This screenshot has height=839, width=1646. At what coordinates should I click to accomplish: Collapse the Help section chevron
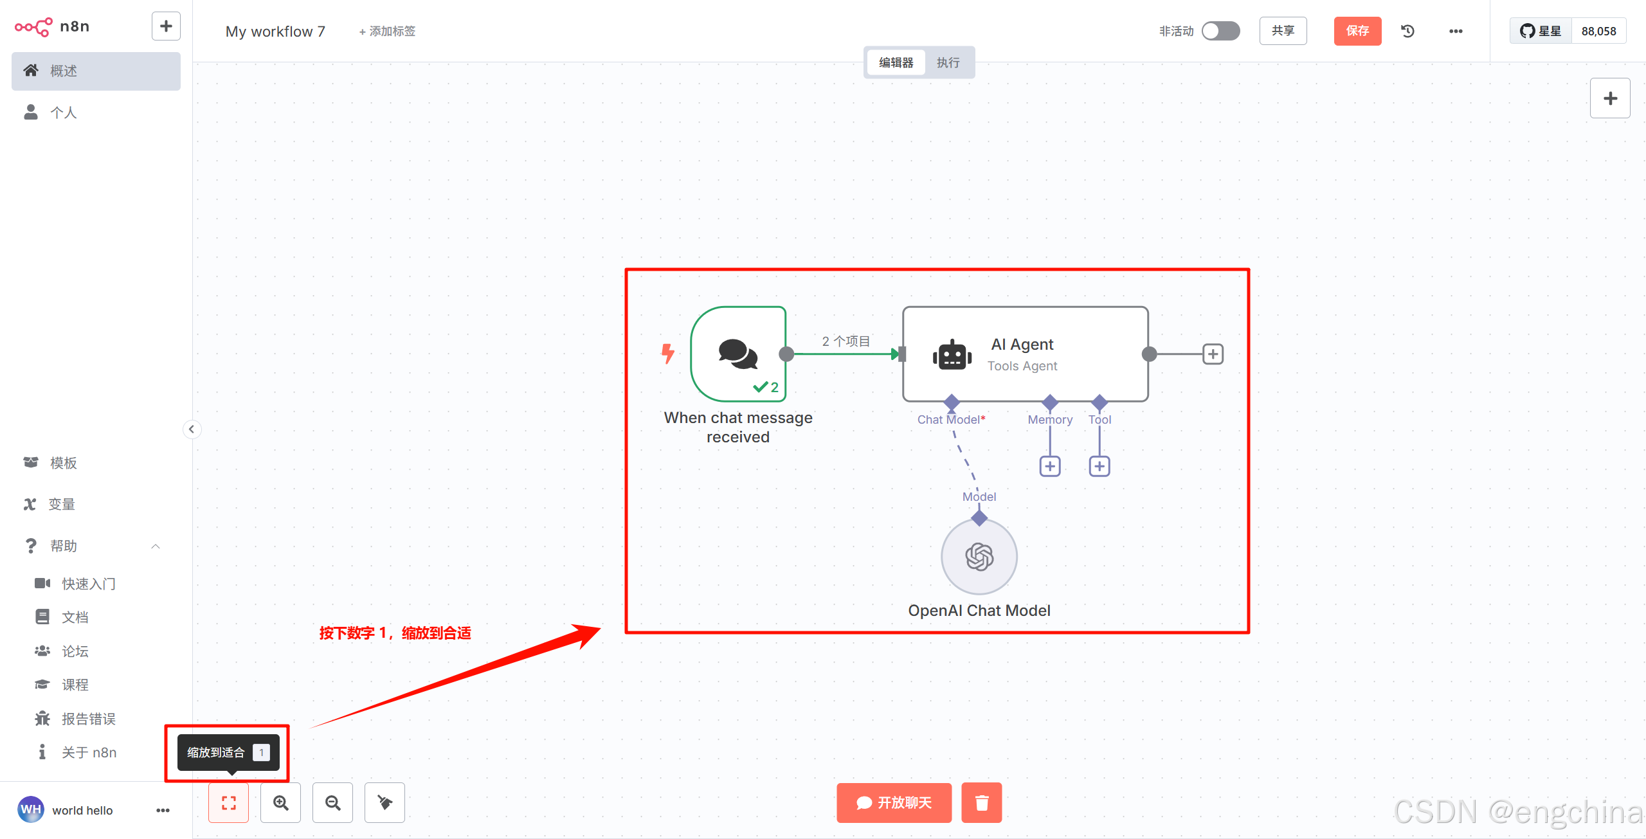point(155,546)
